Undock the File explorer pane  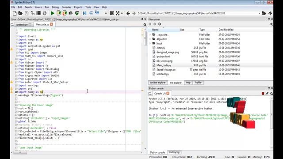click(269, 19)
